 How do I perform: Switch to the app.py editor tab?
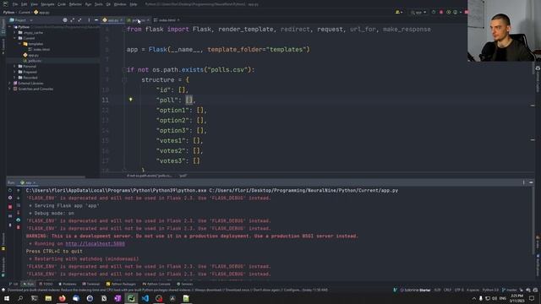point(112,20)
